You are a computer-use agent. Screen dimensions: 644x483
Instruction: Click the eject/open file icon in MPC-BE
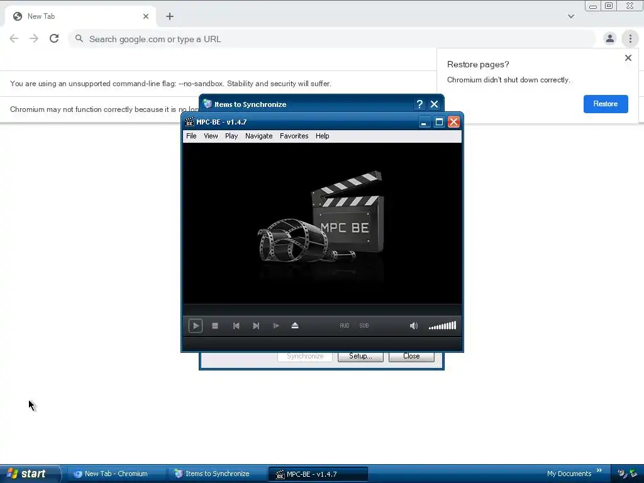(x=295, y=326)
